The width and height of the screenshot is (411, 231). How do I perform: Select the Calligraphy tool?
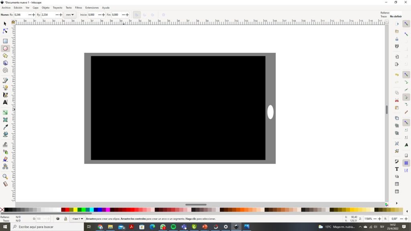point(5,95)
